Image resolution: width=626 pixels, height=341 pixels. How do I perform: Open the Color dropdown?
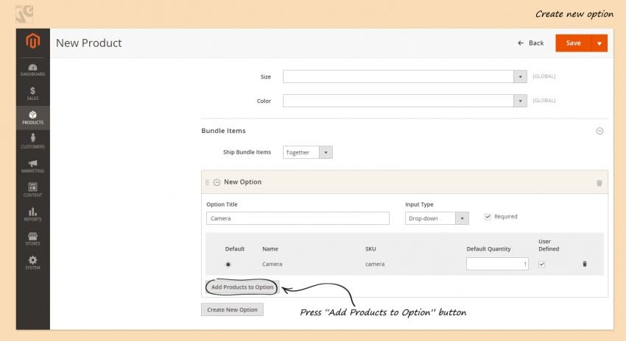pyautogui.click(x=405, y=101)
